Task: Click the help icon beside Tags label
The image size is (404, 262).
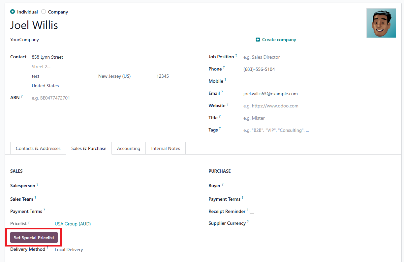Action: [x=220, y=129]
